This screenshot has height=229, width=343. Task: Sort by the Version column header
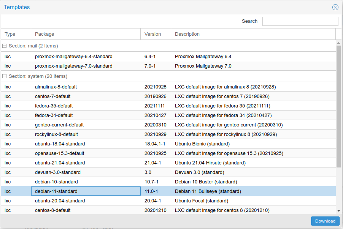click(x=156, y=34)
